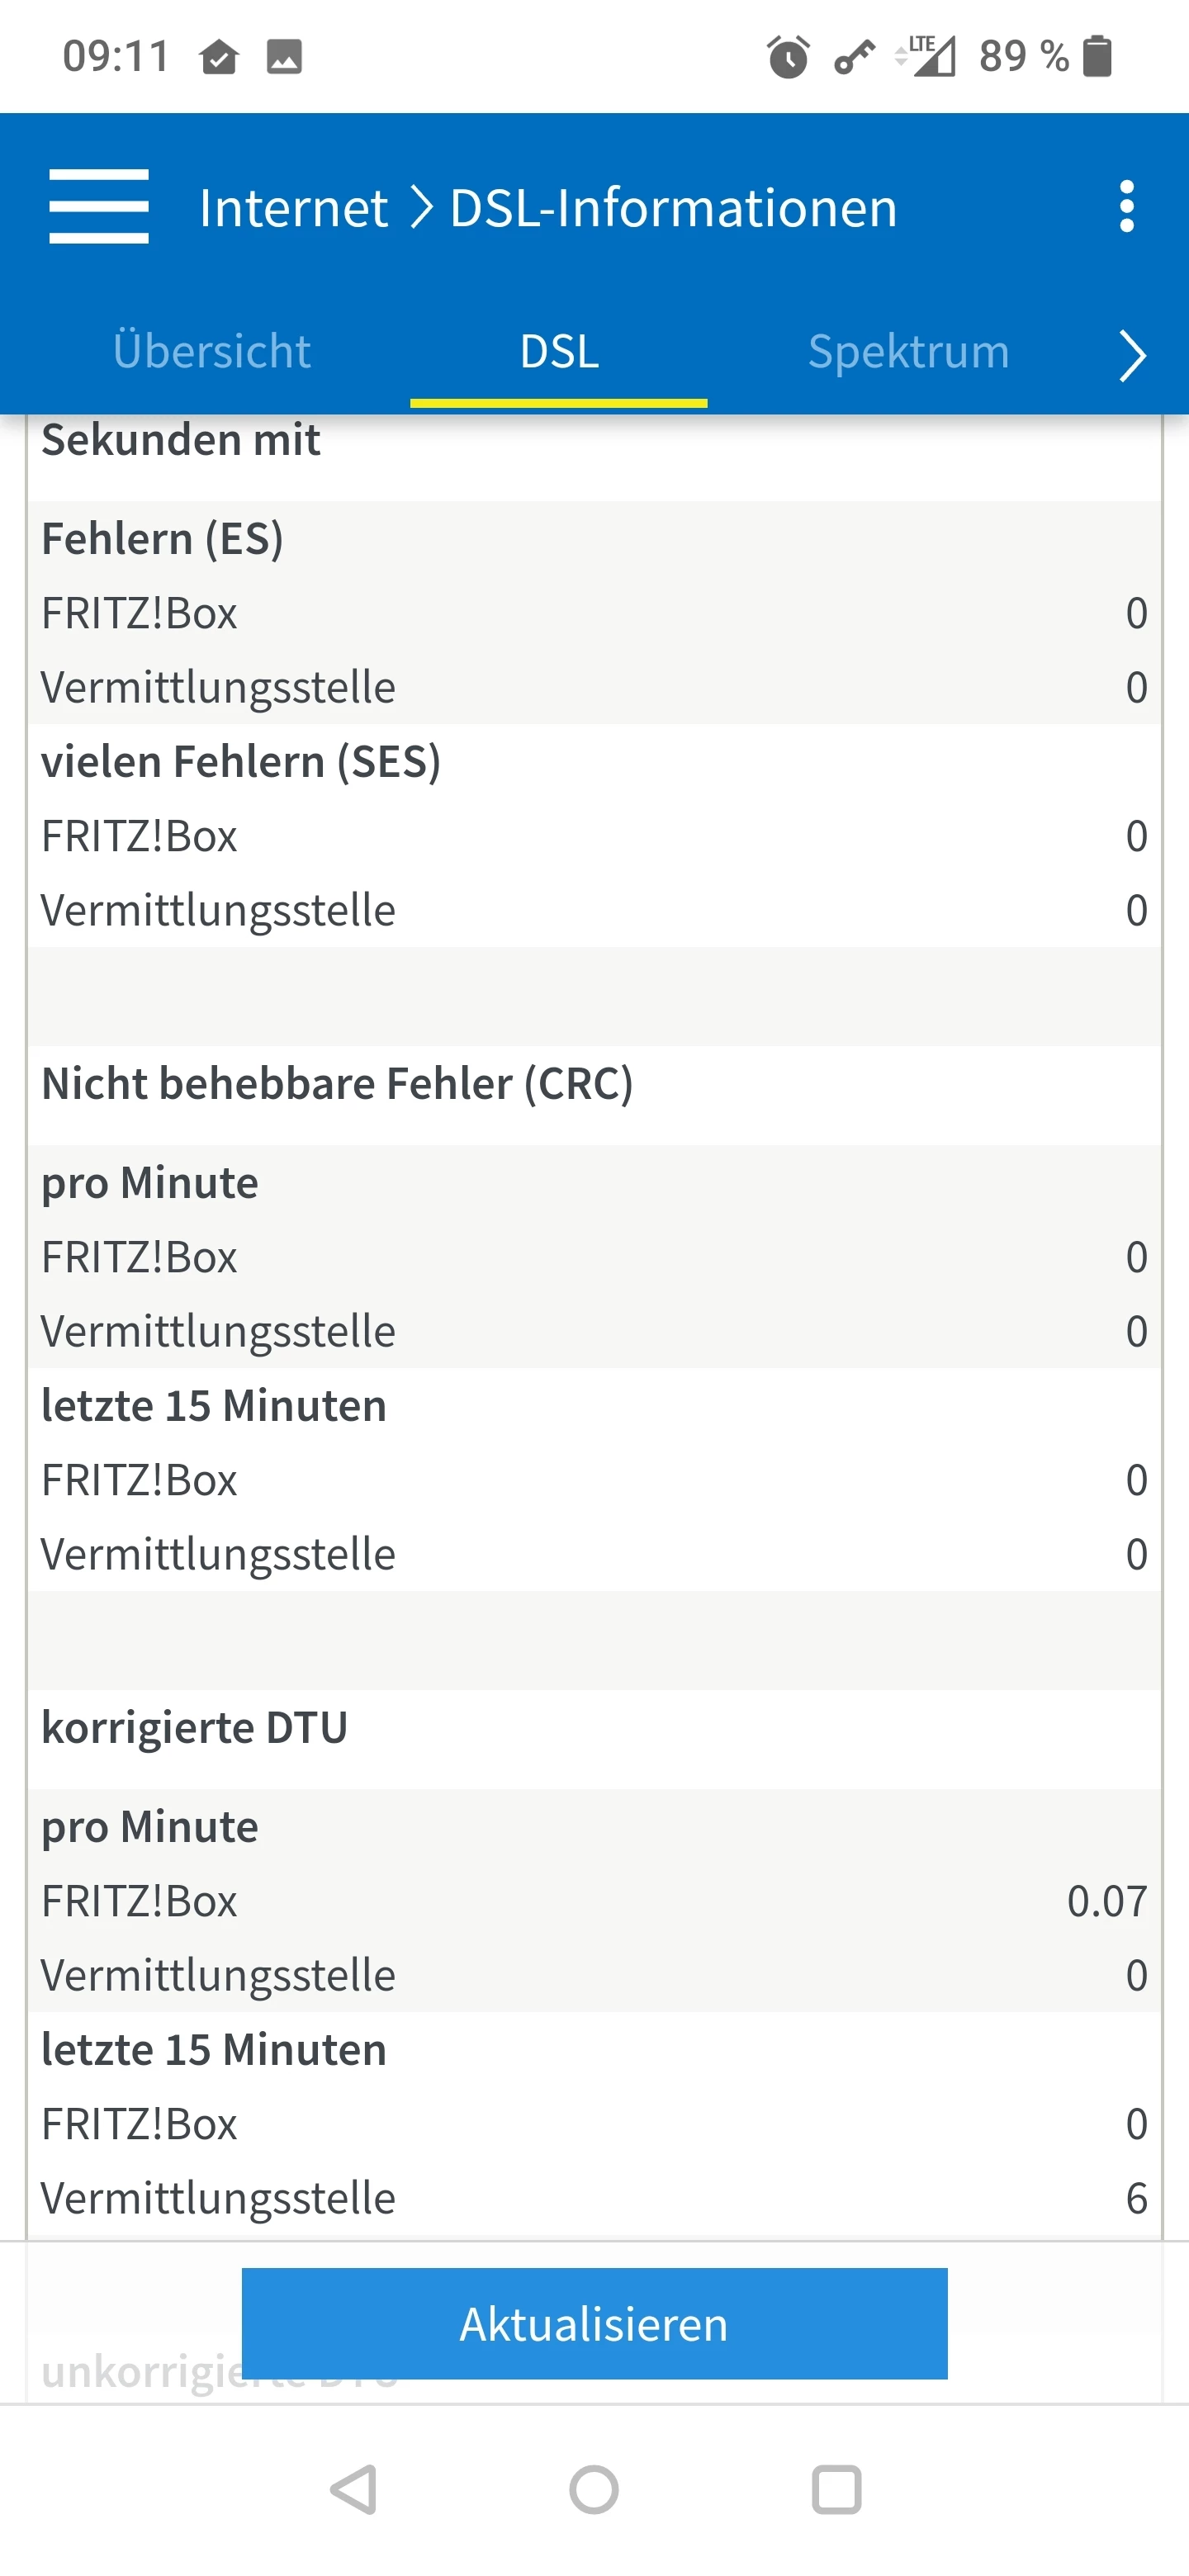Tap the LTE signal strength icon

[x=926, y=56]
